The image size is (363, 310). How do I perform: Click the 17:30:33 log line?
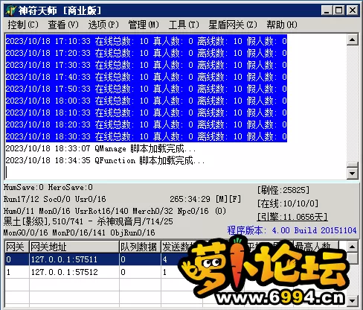click(x=147, y=65)
